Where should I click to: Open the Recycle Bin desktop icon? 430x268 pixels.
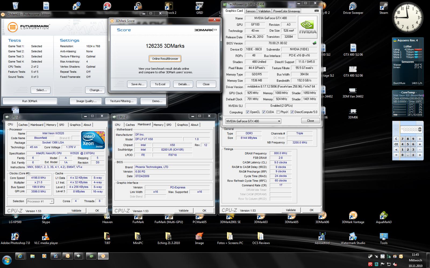(15, 5)
